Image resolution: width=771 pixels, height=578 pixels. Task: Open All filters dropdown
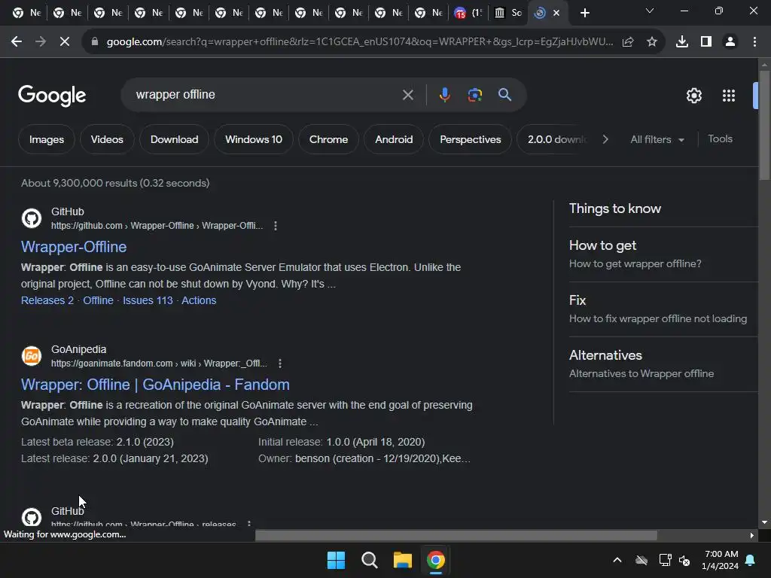click(657, 139)
